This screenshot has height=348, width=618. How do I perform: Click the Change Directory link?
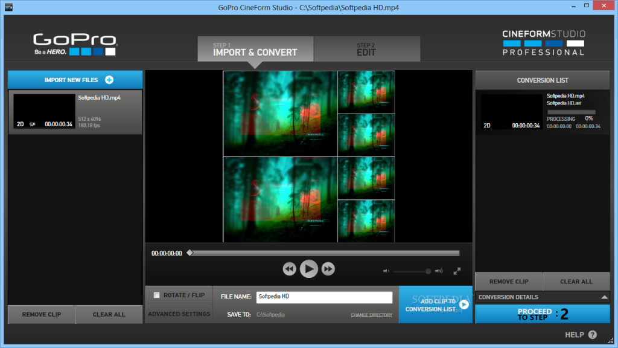click(372, 315)
